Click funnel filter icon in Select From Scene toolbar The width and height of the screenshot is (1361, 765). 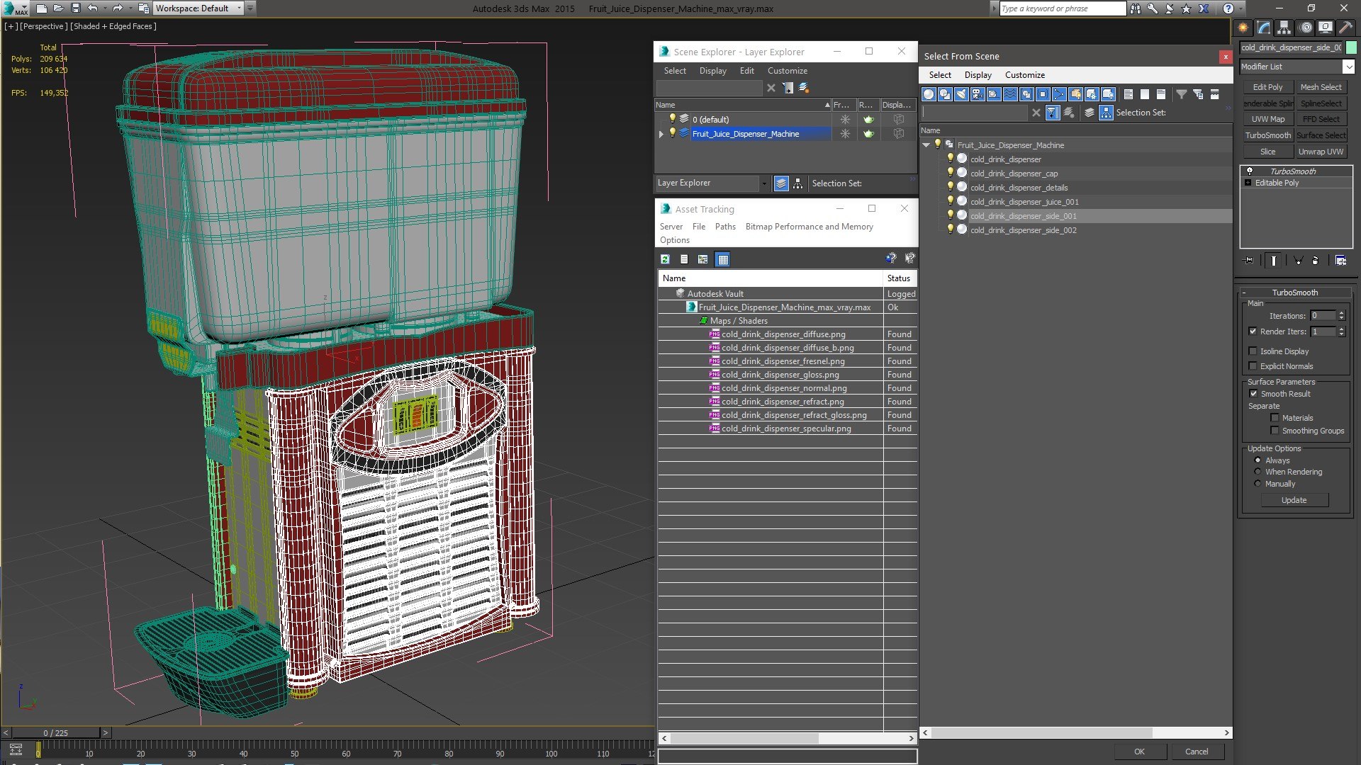tap(1182, 94)
